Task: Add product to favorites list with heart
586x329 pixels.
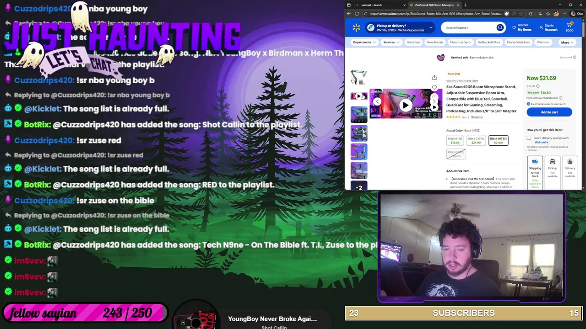Action: pyautogui.click(x=434, y=88)
